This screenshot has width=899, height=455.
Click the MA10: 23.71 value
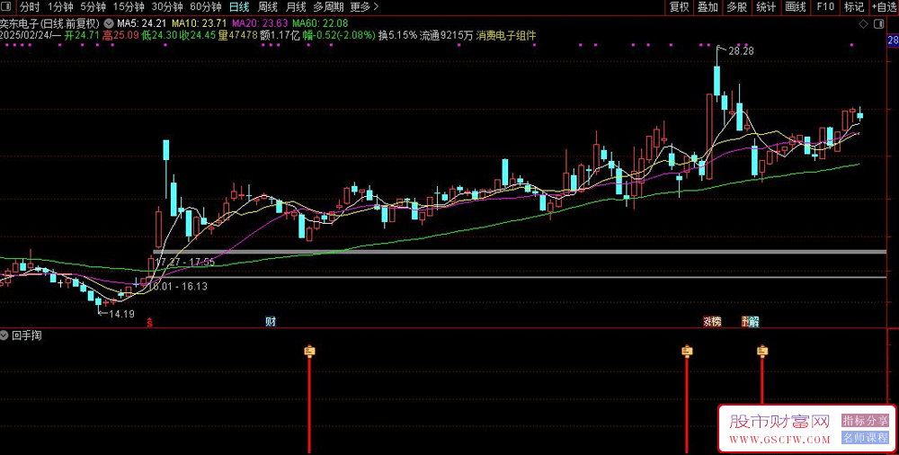[199, 24]
